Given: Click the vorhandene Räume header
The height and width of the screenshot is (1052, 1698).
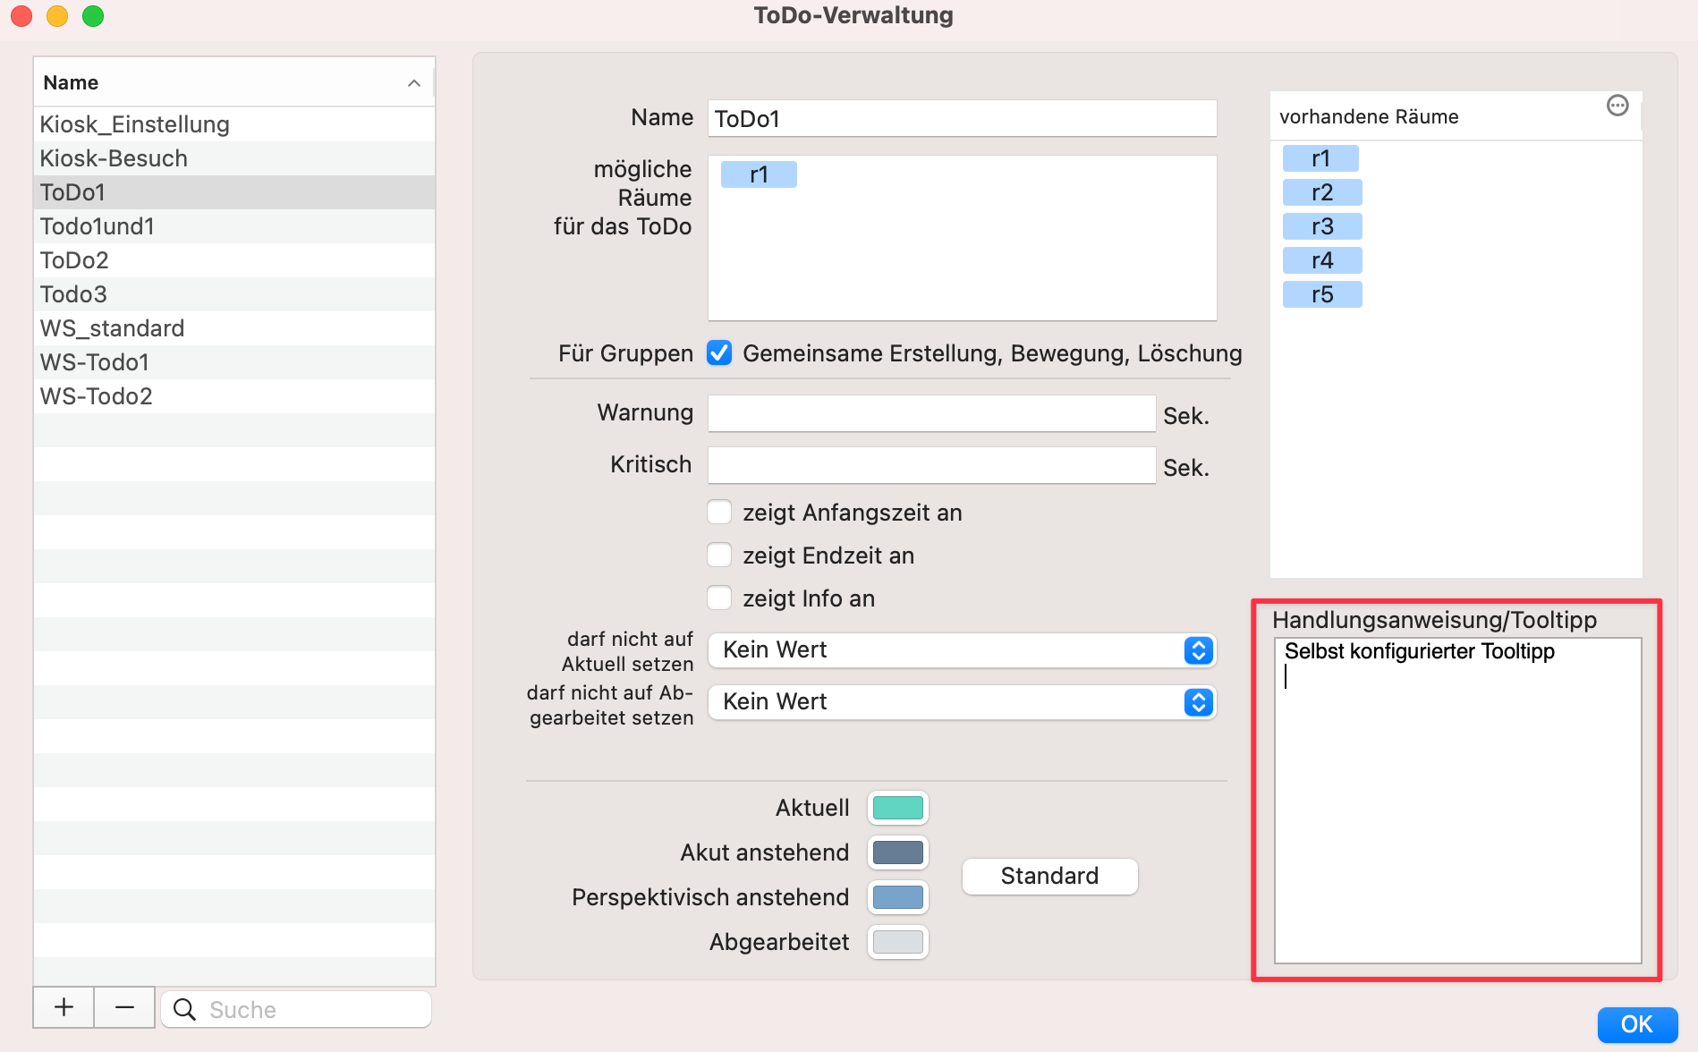Looking at the screenshot, I should (x=1369, y=116).
